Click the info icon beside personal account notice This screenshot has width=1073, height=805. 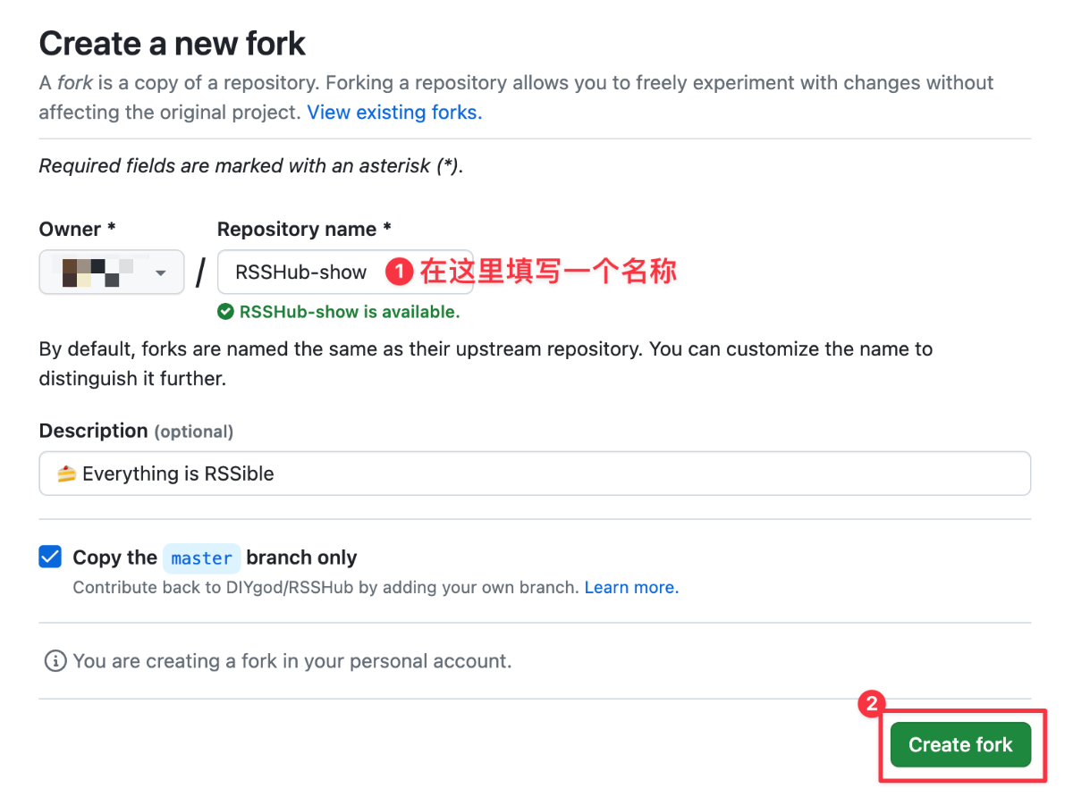[55, 661]
